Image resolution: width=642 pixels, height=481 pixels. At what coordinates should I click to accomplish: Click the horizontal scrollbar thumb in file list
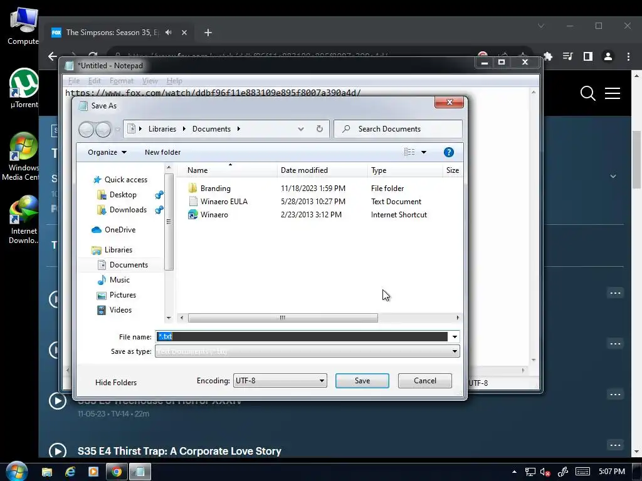click(x=283, y=318)
